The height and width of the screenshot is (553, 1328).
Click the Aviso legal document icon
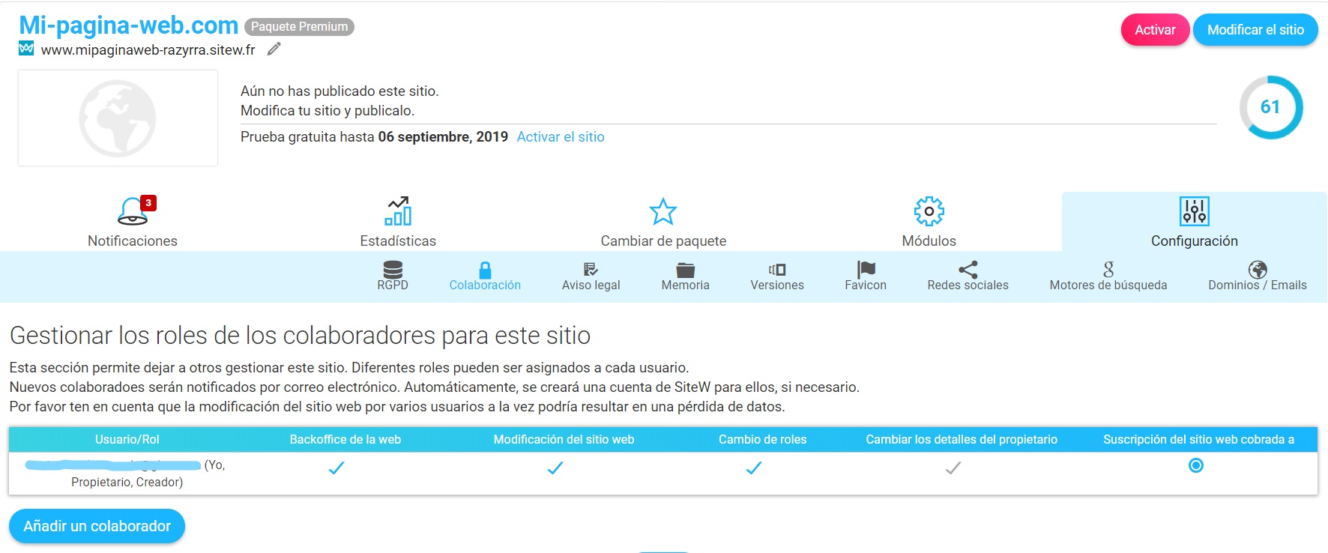pos(591,270)
